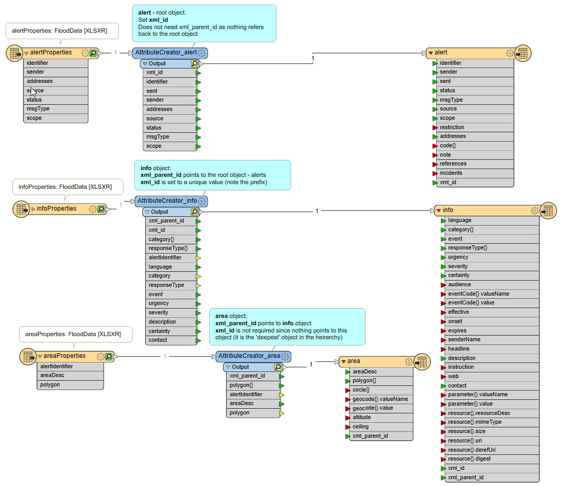
Task: Open the properties gear on AttributeCreator_info
Action: (x=202, y=201)
